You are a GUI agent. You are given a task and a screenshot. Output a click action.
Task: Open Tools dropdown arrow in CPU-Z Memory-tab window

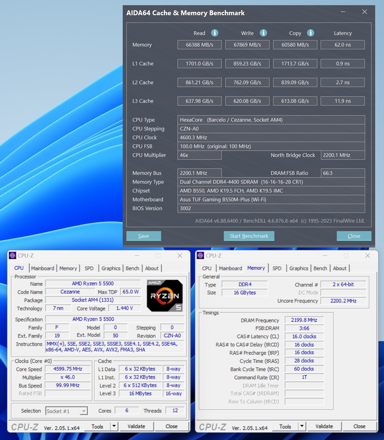(x=302, y=426)
